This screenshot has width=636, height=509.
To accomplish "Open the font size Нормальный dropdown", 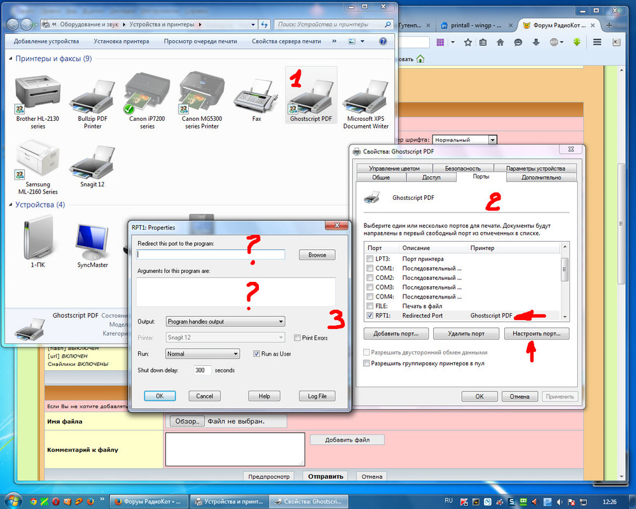I will pyautogui.click(x=464, y=139).
